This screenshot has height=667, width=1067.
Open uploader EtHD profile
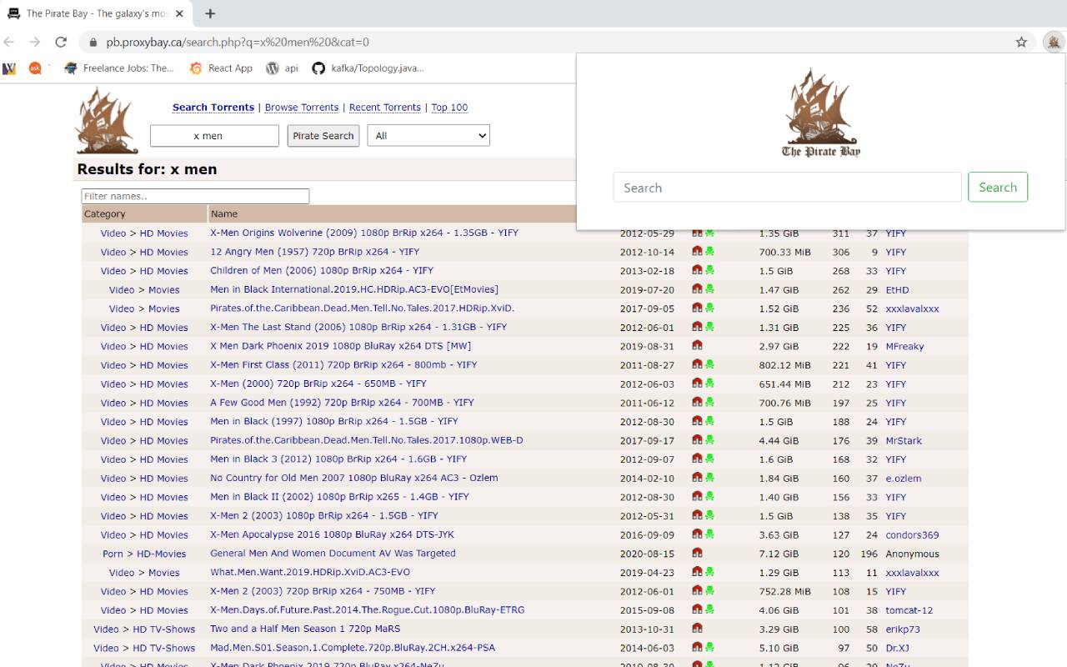(x=897, y=289)
